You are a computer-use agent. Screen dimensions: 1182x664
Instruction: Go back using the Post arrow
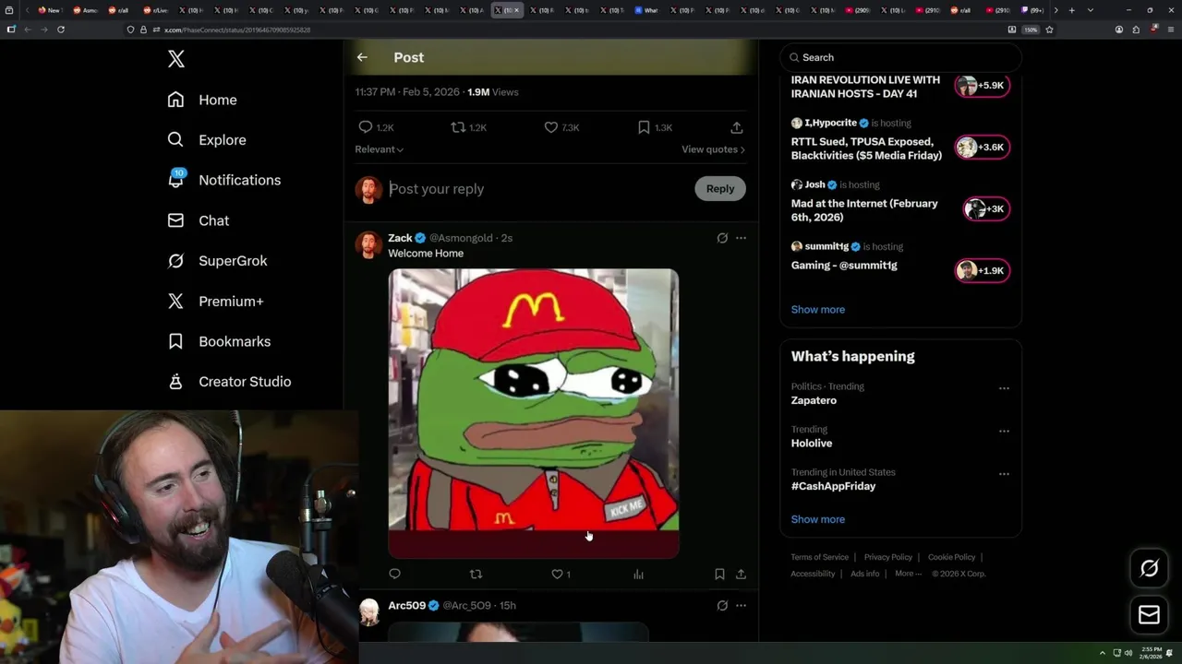pos(362,57)
